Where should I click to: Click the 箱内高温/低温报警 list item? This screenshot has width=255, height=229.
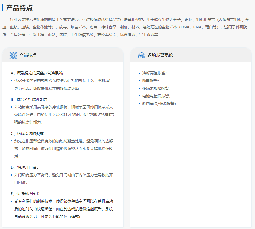[x=159, y=104]
